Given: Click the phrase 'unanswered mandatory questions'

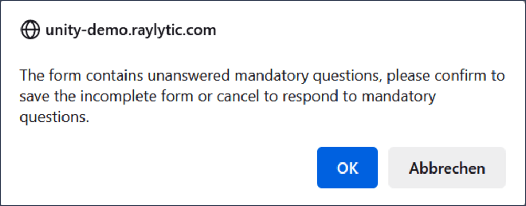Looking at the screenshot, I should tap(265, 76).
